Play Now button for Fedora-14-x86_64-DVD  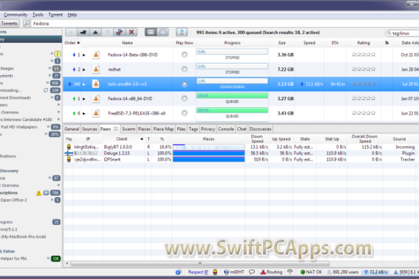184,98
